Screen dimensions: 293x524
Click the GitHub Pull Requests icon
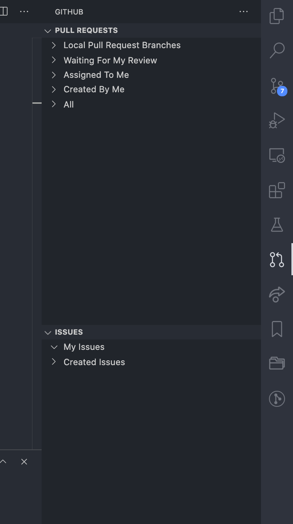coord(277,260)
